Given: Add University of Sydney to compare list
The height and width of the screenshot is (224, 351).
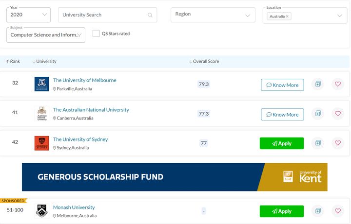Looking at the screenshot, I should [x=318, y=143].
